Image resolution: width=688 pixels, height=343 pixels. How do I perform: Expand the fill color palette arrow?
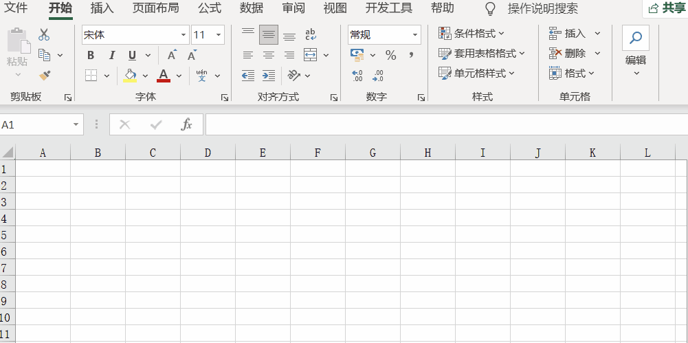(145, 76)
